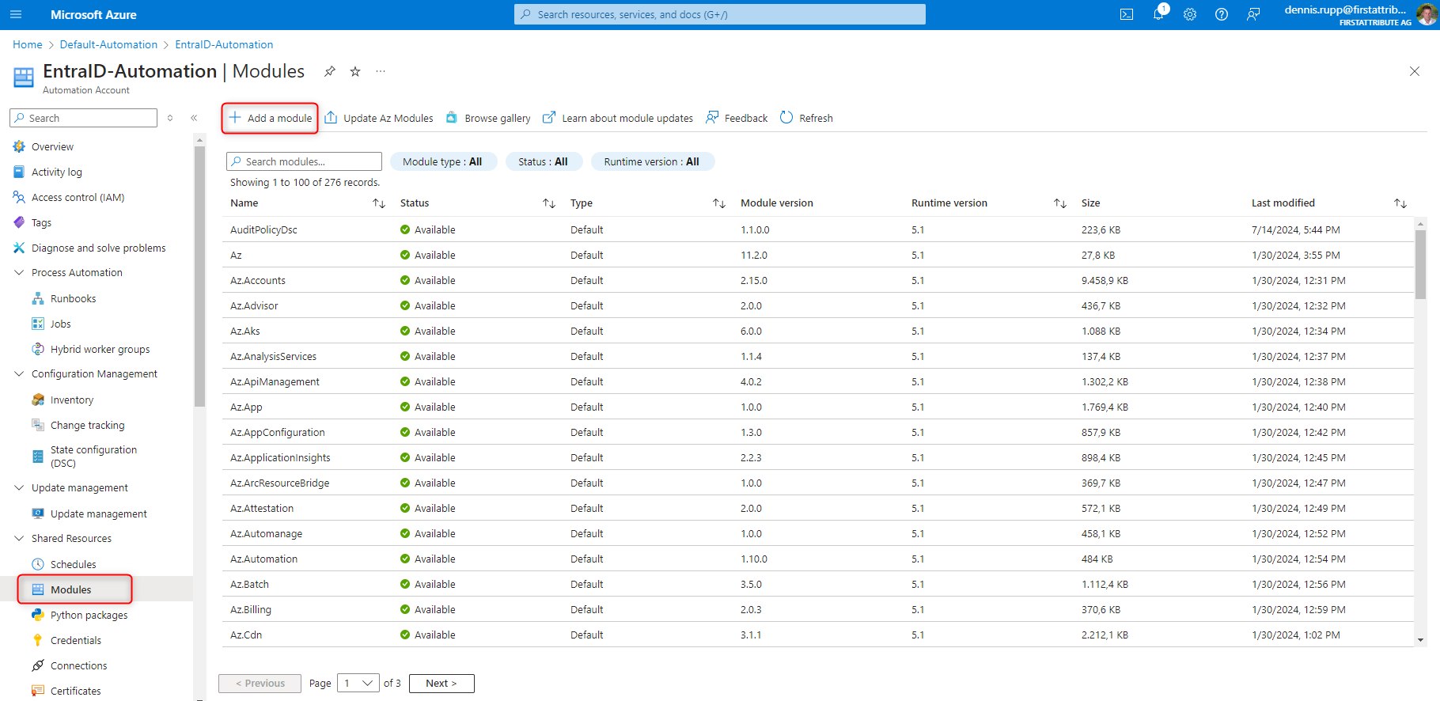Add Modules page to favorites star
Screen dimensions: 1440x701
pyautogui.click(x=355, y=71)
